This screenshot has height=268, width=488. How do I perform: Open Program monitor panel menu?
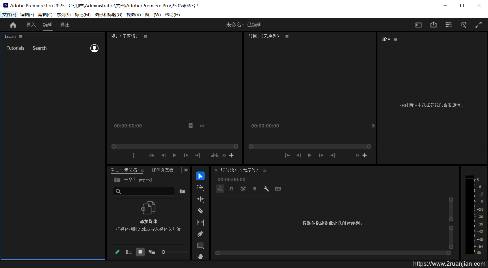click(x=287, y=37)
